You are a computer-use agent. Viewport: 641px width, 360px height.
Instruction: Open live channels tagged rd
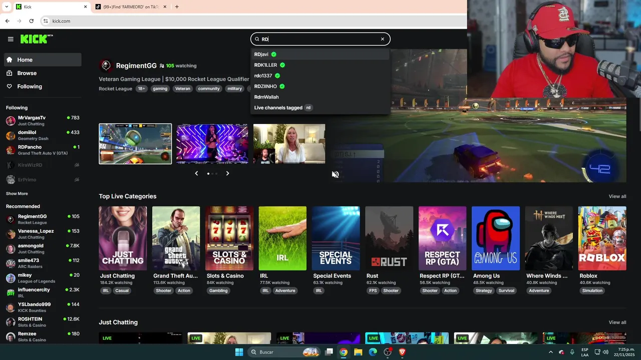pyautogui.click(x=320, y=107)
